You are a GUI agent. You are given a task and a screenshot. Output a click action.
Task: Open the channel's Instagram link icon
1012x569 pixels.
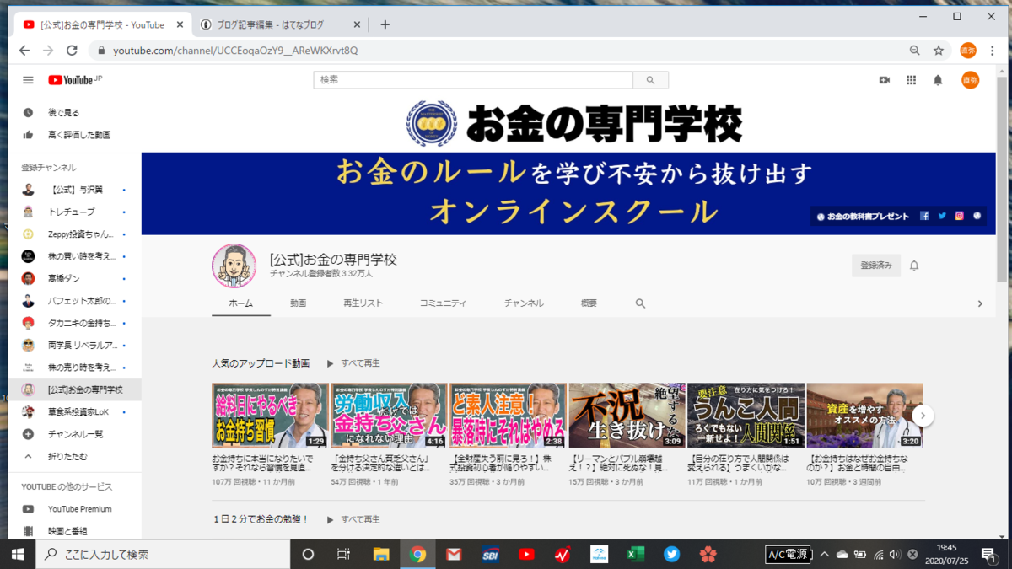pos(959,217)
